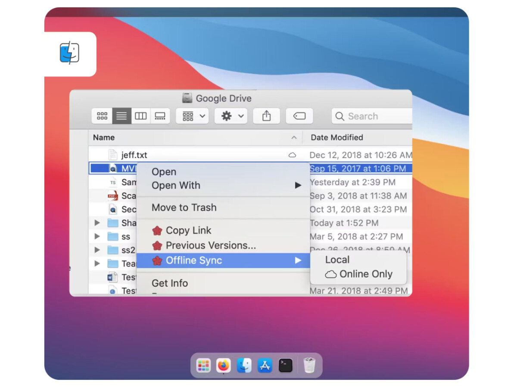Open the group-by arrangement dropdown
The height and width of the screenshot is (388, 517).
click(193, 116)
